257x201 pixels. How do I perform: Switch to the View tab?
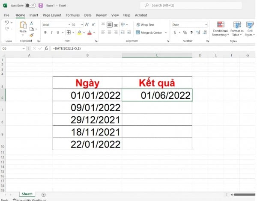click(115, 15)
